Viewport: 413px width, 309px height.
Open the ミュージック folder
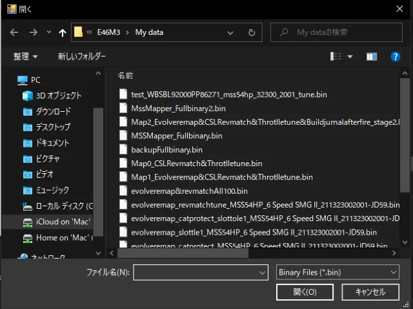46,190
